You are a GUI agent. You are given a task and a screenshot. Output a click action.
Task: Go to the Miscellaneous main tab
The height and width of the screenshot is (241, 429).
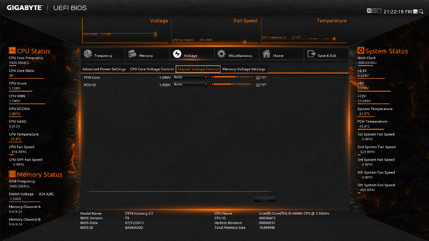click(x=237, y=54)
